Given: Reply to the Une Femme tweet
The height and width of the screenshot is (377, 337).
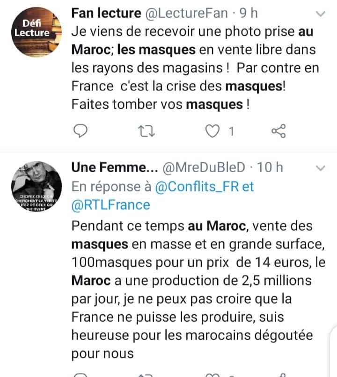Looking at the screenshot, I should 81,374.
